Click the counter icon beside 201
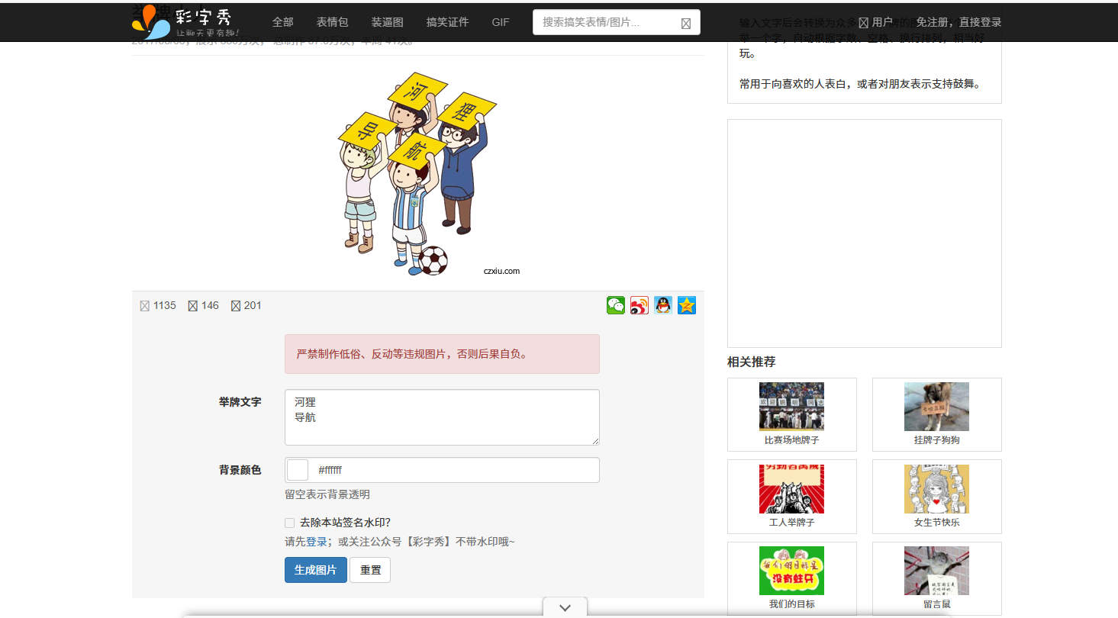This screenshot has height=618, width=1118. (x=234, y=304)
